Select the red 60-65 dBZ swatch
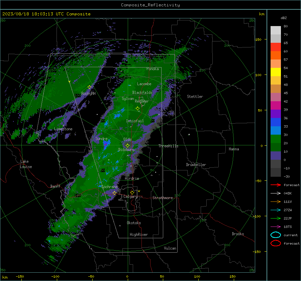 coord(276,47)
